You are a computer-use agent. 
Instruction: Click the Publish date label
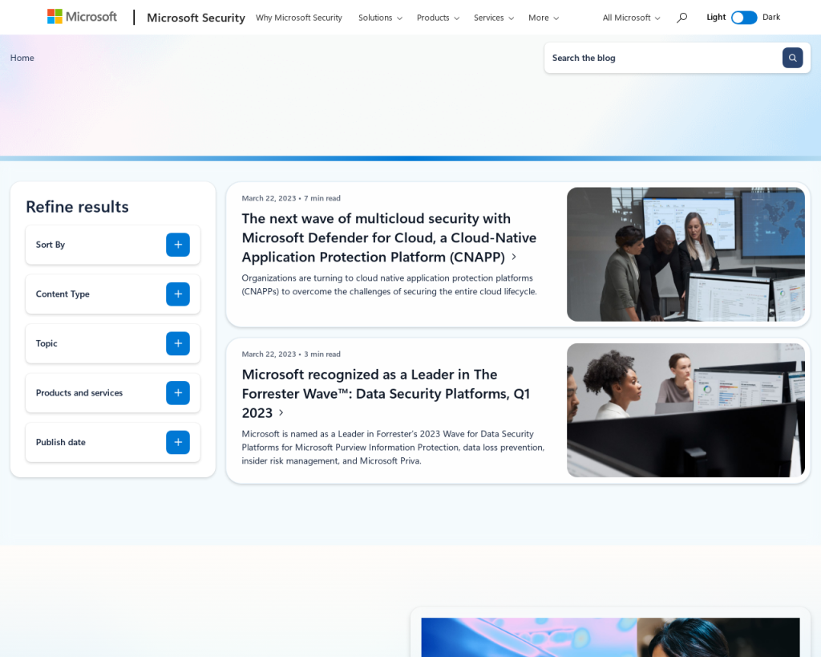pos(61,442)
